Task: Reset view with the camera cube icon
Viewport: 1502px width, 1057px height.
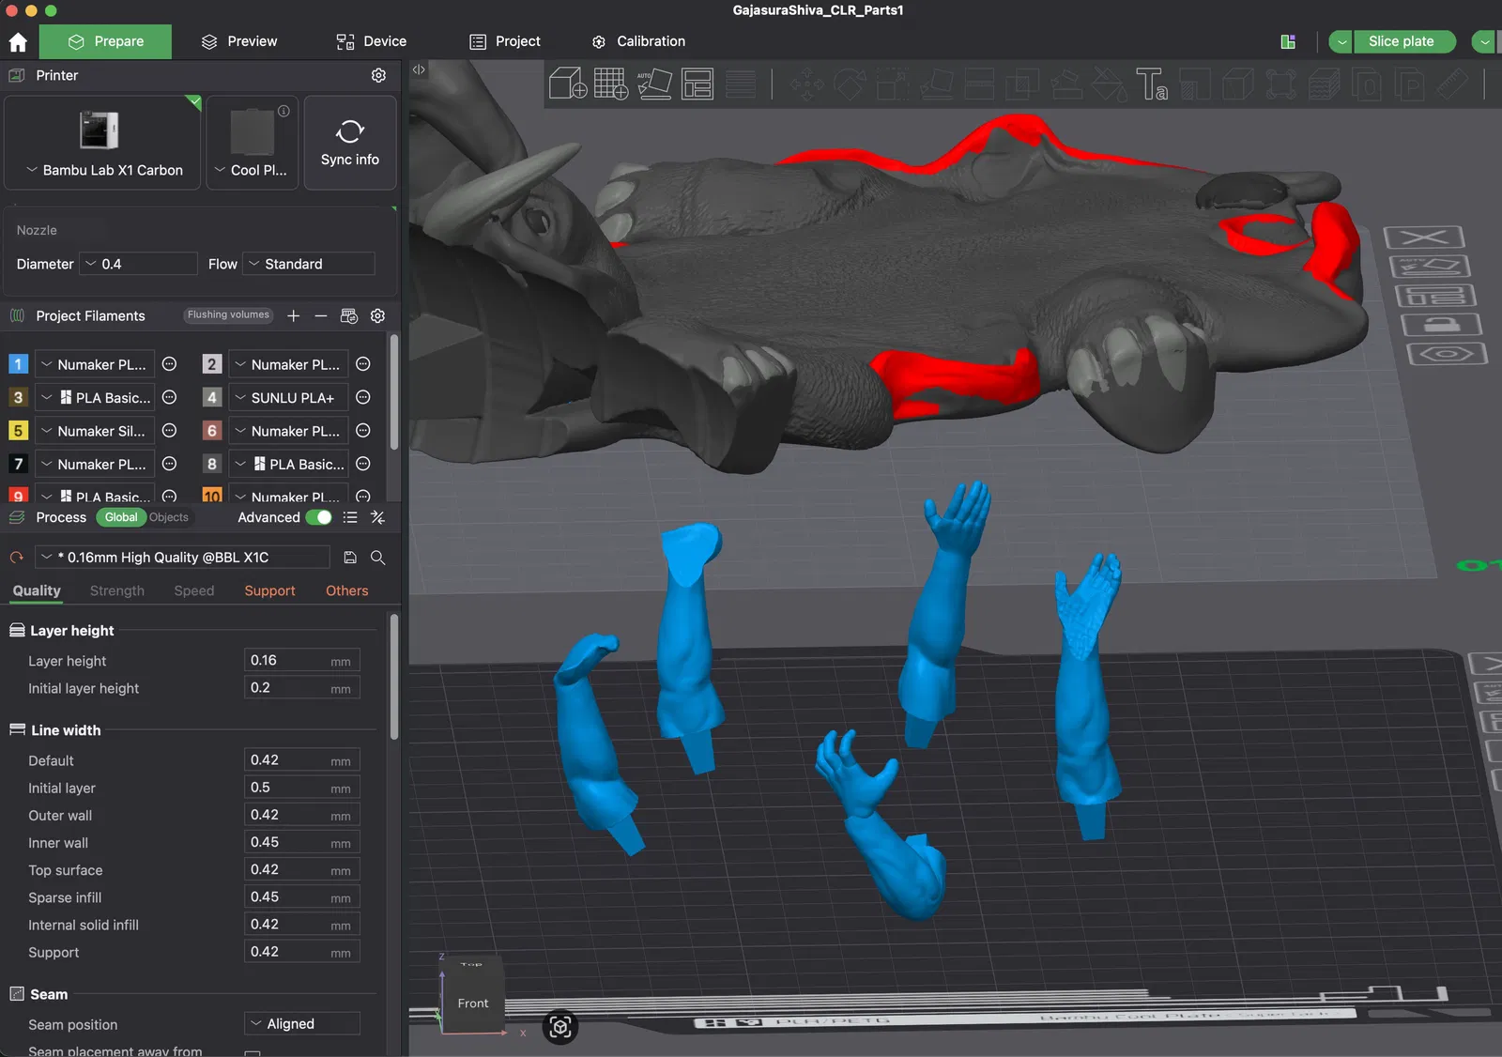Action: [x=560, y=1027]
